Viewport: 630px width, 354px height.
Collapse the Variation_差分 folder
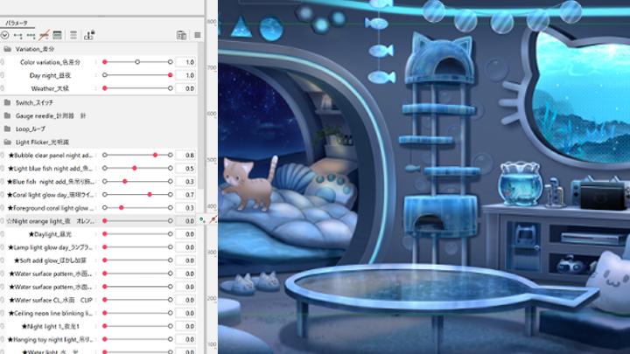coord(7,49)
